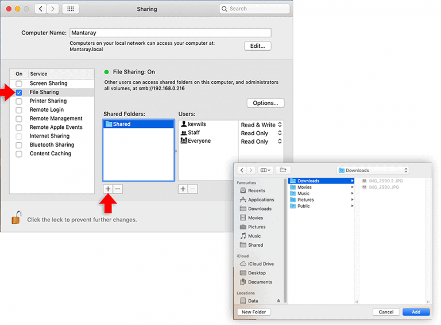Enable Bluetooth Sharing checkbox

pos(19,145)
